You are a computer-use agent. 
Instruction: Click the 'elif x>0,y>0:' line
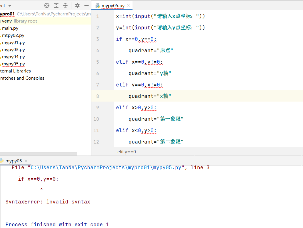tap(136, 108)
